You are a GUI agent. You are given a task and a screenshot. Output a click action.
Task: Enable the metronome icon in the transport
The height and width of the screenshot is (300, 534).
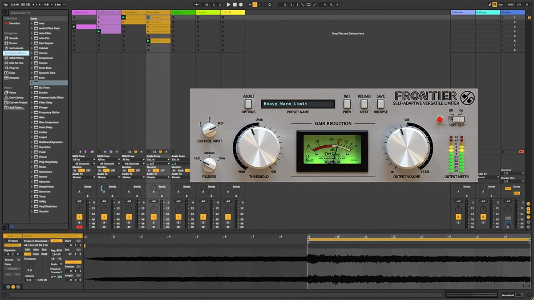tap(46, 4)
